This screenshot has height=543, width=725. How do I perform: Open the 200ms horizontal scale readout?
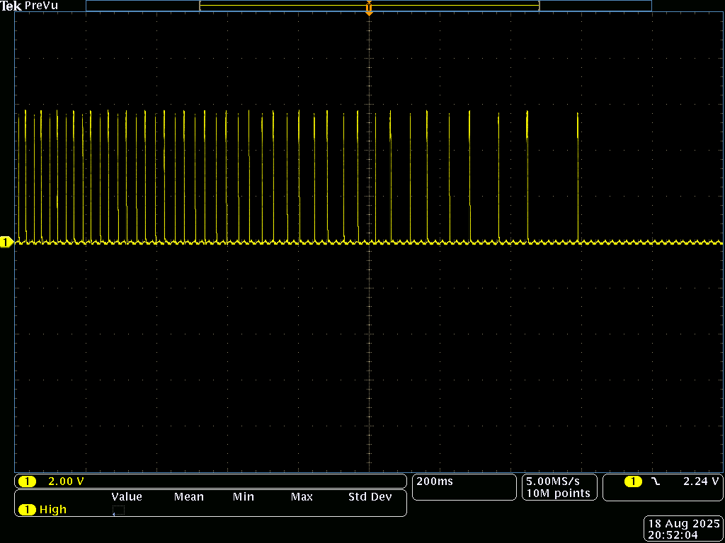pyautogui.click(x=435, y=481)
